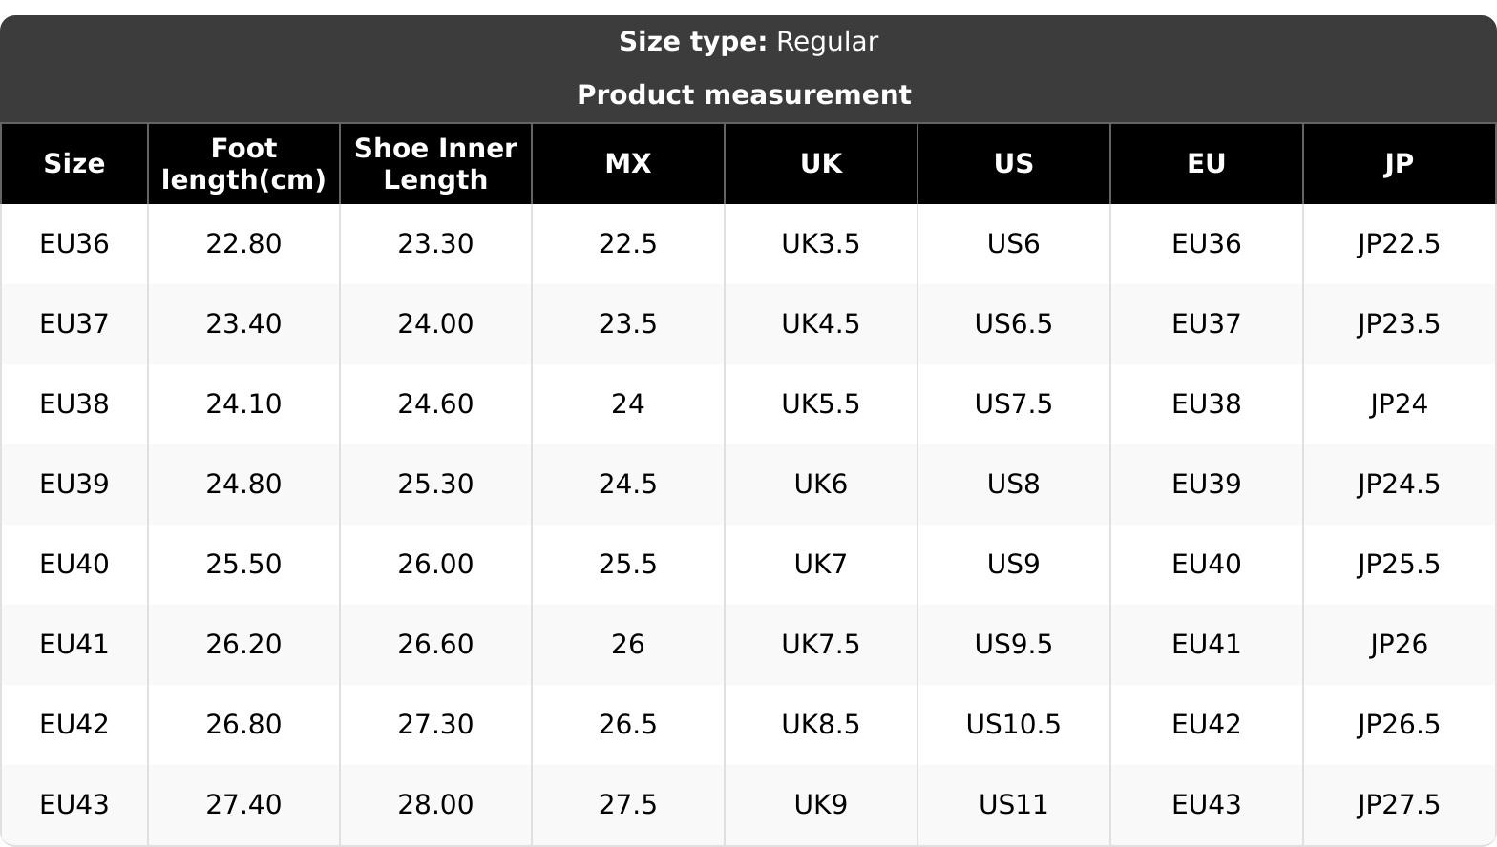Select the Shoe Inner Length header
The image size is (1497, 847).
tap(436, 164)
